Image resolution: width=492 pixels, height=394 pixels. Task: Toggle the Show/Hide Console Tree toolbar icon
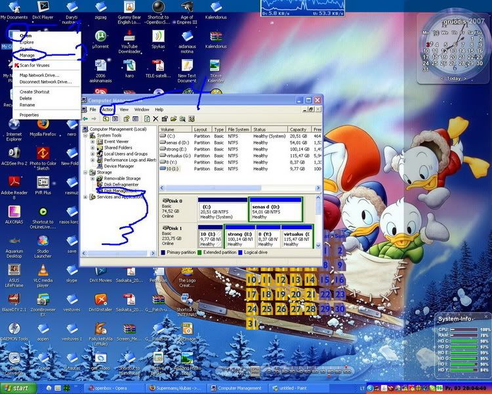tap(115, 119)
